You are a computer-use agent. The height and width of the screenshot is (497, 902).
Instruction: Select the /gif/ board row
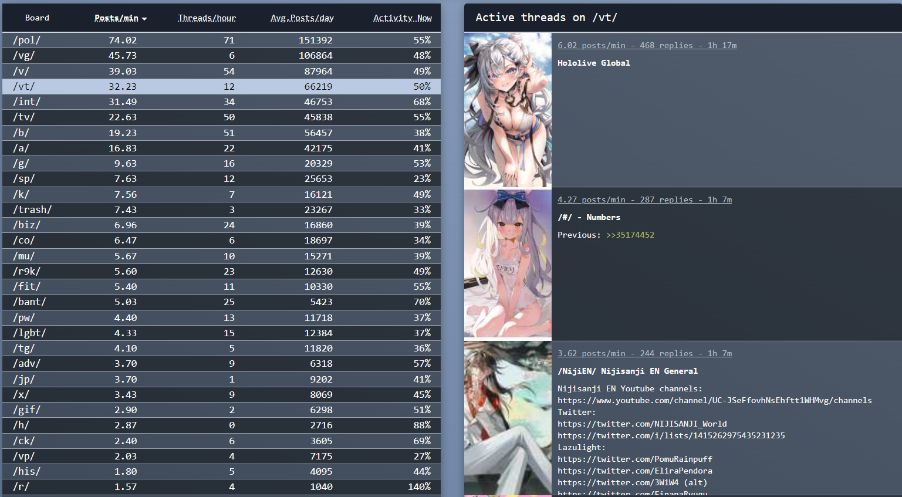[x=221, y=410]
